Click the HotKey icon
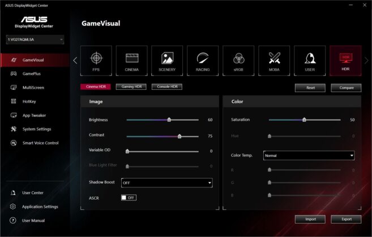Image resolution: width=372 pixels, height=237 pixels. point(14,101)
